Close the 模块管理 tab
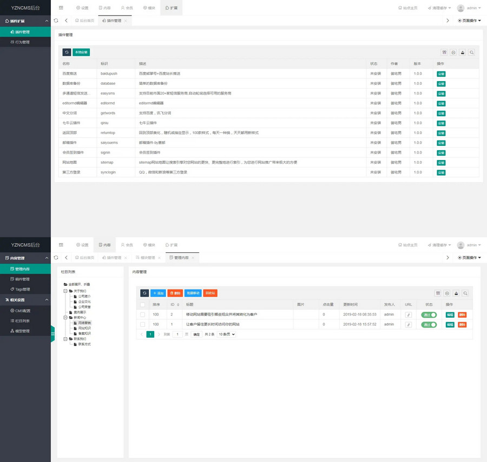The width and height of the screenshot is (487, 462). 159,258
